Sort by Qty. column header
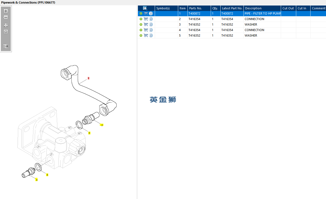This screenshot has height=199, width=326. tap(216, 8)
